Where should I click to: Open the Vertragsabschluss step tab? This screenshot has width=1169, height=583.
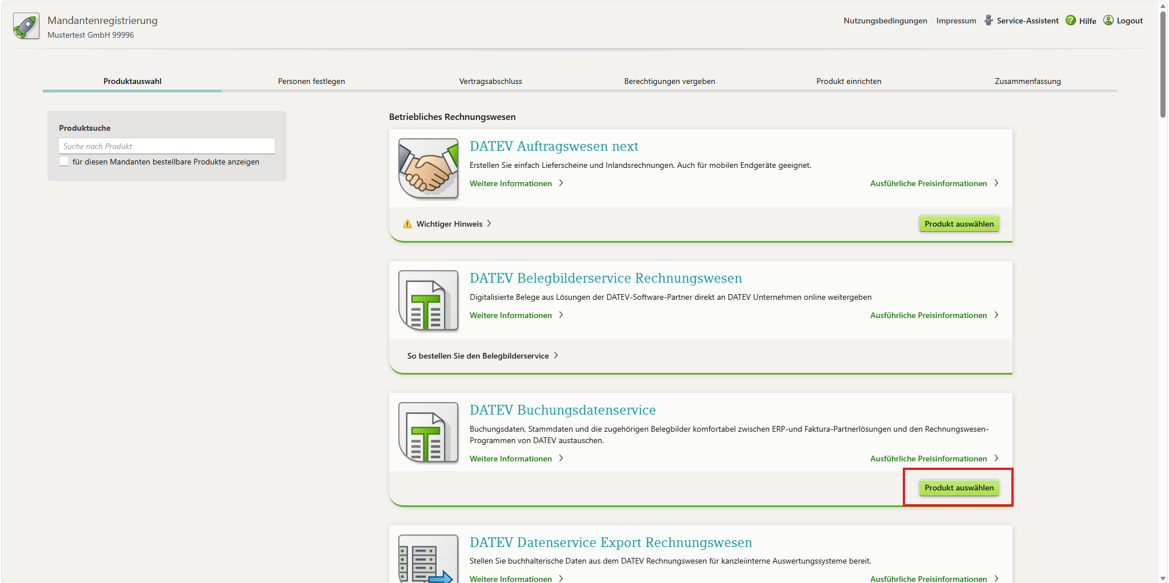[x=491, y=81]
